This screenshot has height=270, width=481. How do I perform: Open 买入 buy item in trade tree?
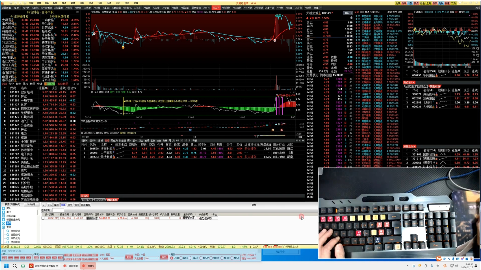point(9,208)
